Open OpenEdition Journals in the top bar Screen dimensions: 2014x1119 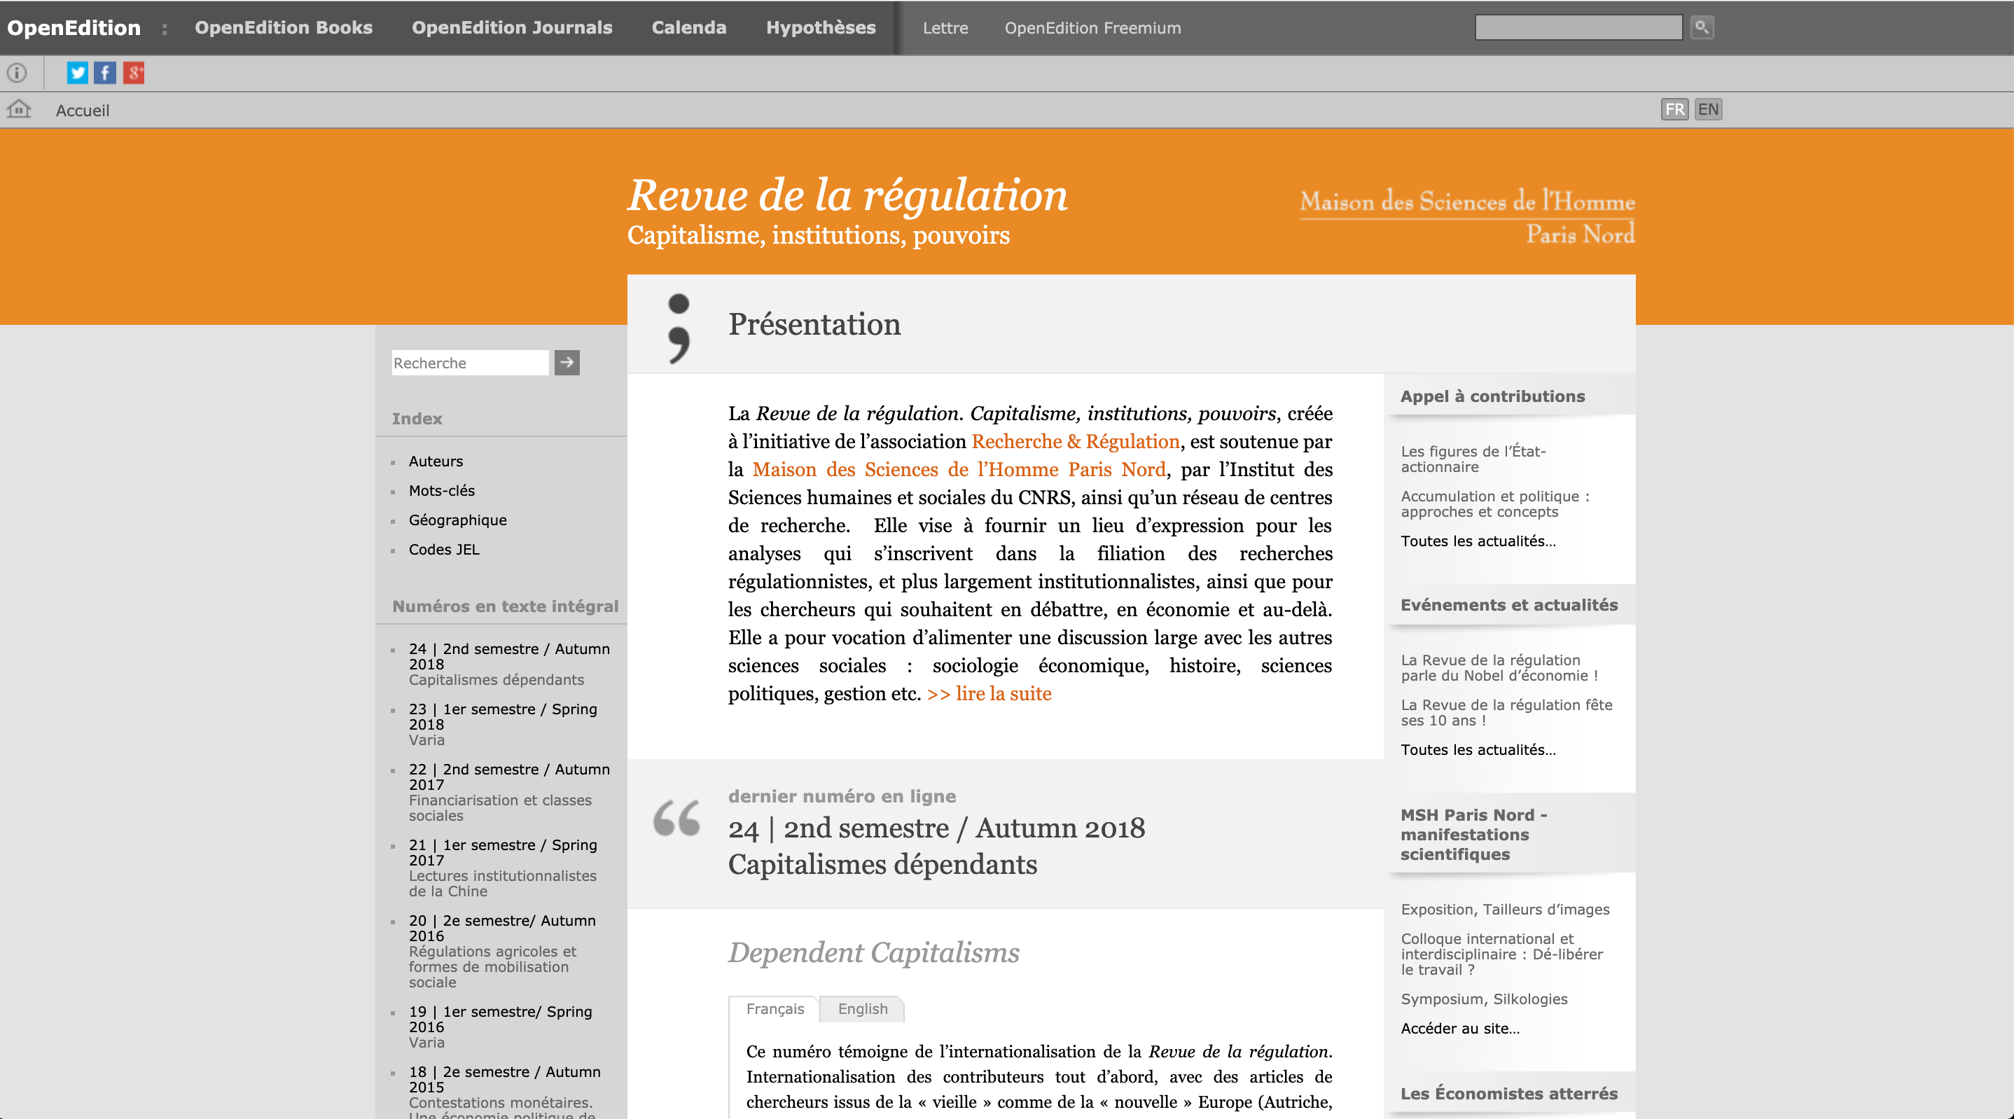(512, 27)
